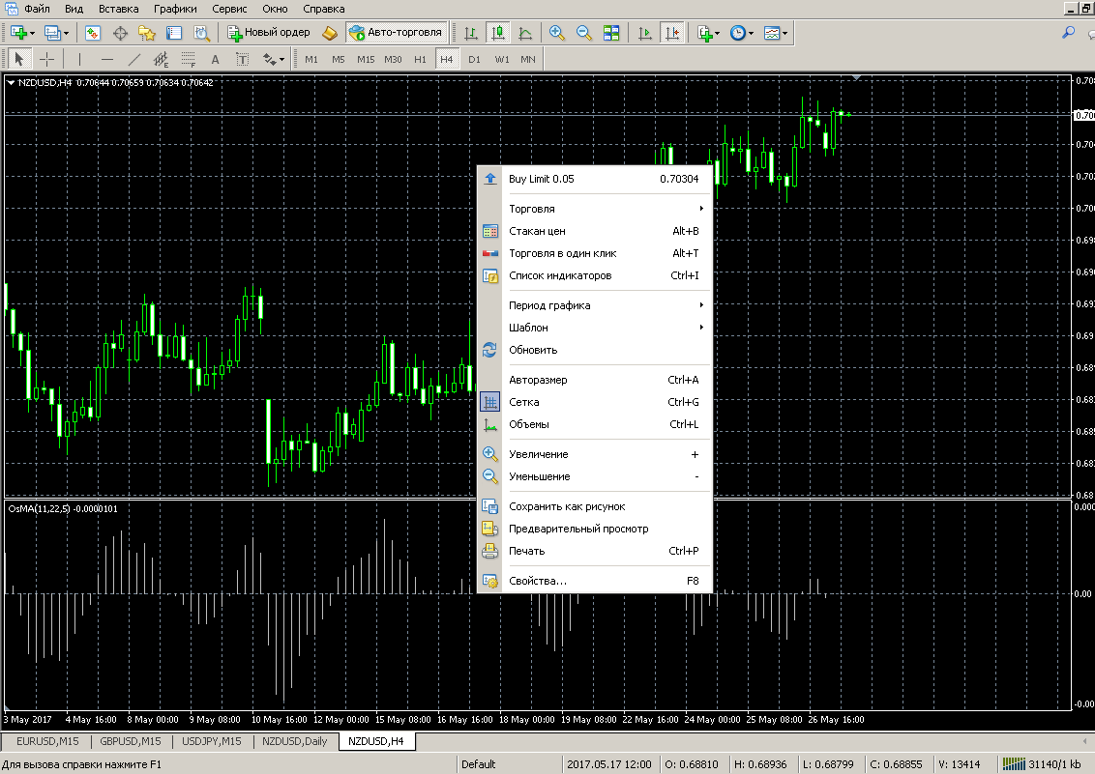The width and height of the screenshot is (1095, 774).
Task: Switch to the EURUSD,M15 chart tab
Action: (47, 741)
